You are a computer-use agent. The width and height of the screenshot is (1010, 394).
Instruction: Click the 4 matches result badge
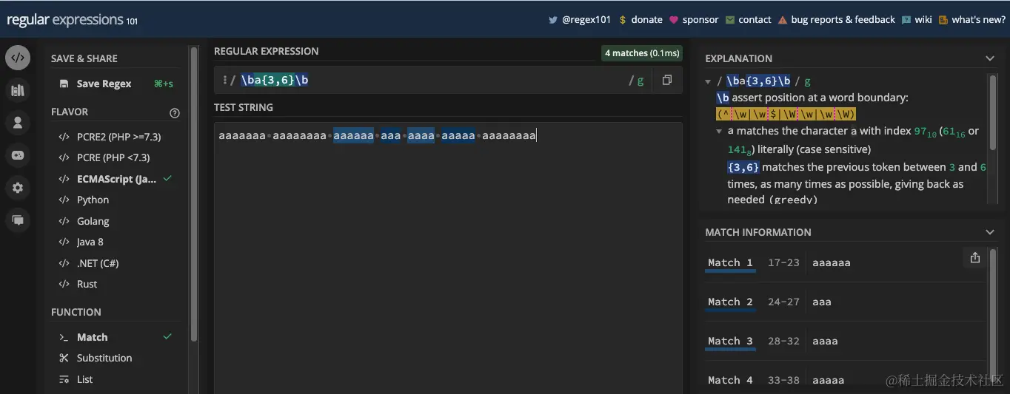click(x=641, y=53)
